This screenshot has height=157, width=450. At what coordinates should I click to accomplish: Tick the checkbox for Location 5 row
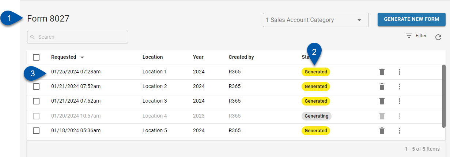pyautogui.click(x=36, y=130)
